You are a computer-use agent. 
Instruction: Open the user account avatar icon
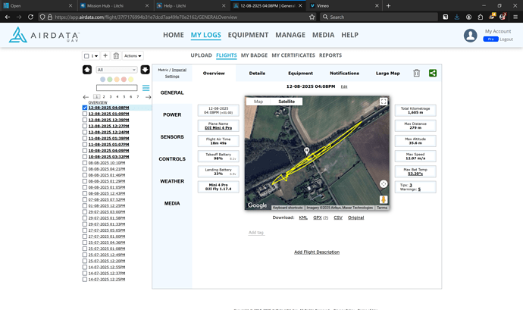(470, 36)
